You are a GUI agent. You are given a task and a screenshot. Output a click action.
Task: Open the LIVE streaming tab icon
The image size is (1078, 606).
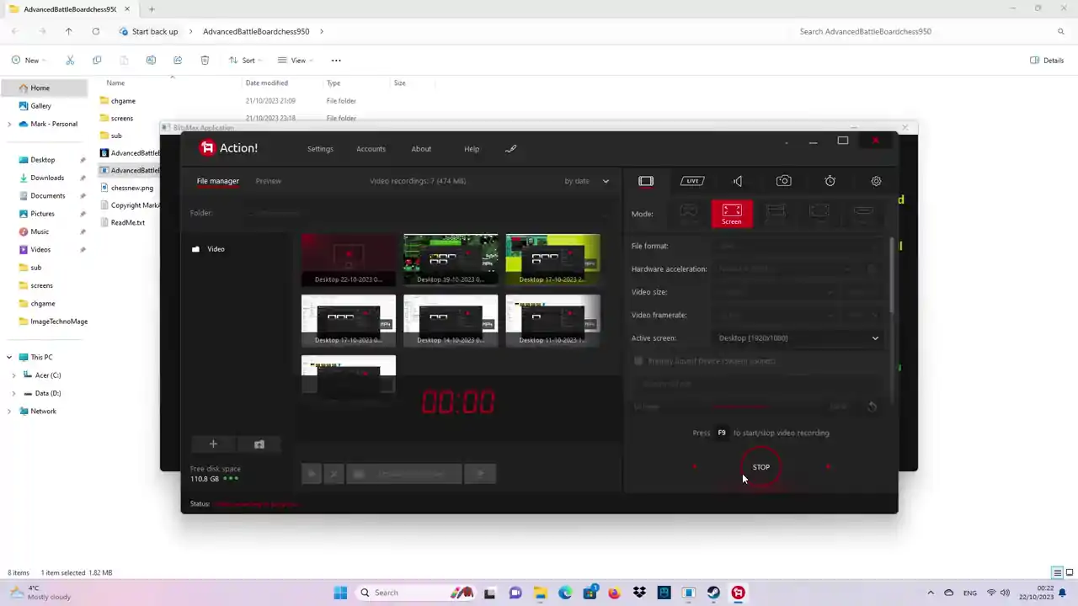[692, 181]
